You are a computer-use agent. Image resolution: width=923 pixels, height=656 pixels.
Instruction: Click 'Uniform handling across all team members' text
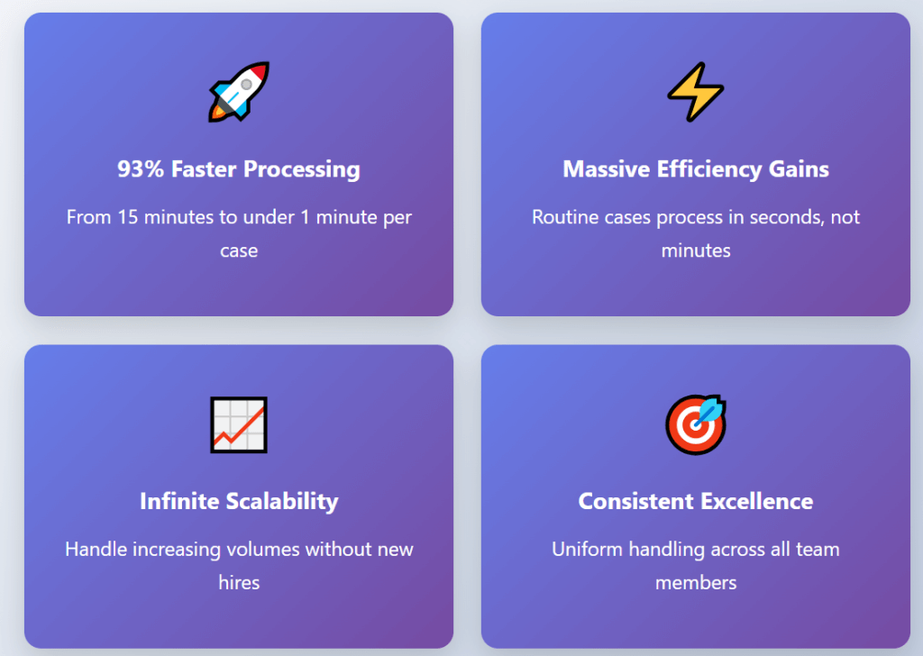[x=696, y=566]
